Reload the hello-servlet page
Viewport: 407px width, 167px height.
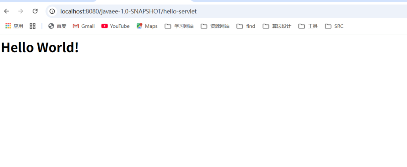[35, 11]
